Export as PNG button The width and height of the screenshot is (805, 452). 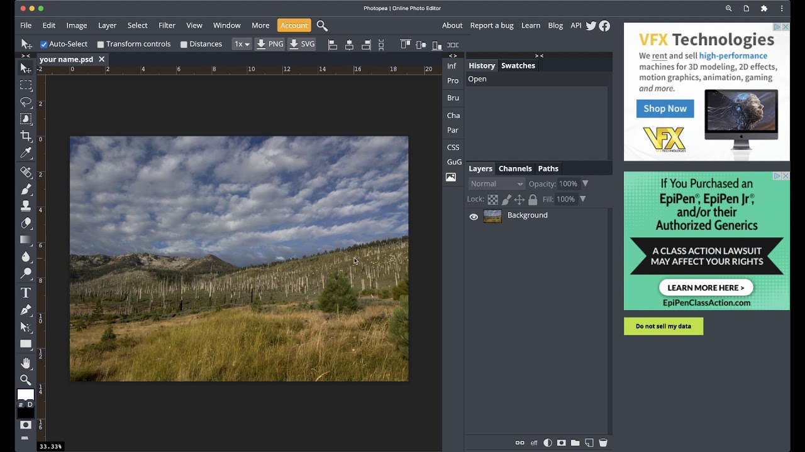pos(270,44)
